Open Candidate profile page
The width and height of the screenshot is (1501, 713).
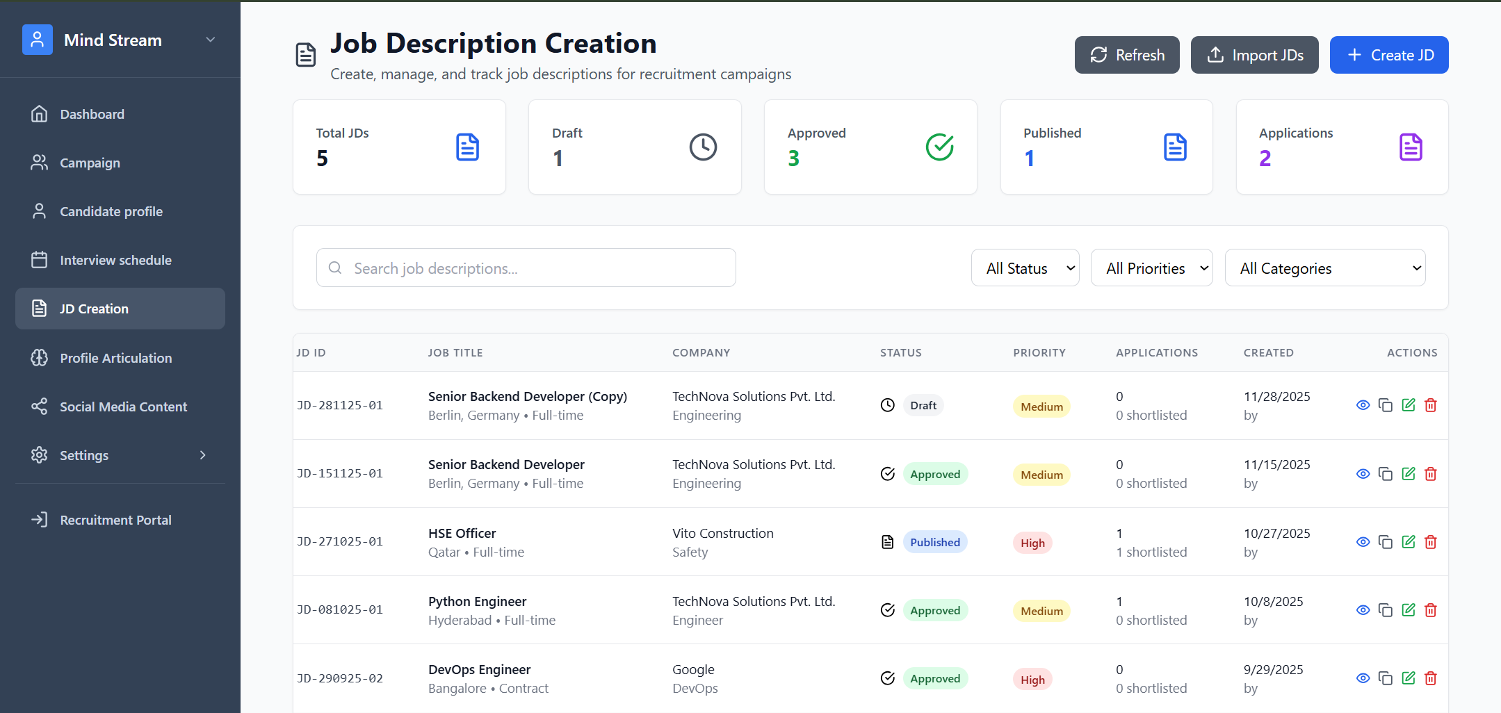tap(120, 211)
